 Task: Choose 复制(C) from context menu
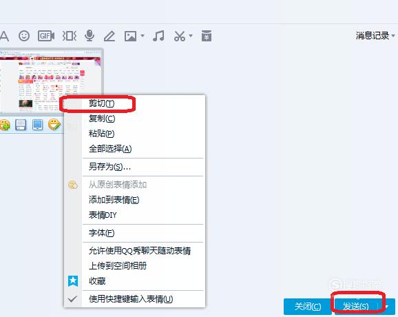point(134,119)
